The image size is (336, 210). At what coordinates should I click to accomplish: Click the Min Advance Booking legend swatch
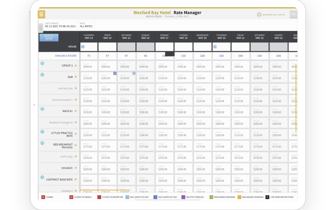pyautogui.click(x=211, y=197)
